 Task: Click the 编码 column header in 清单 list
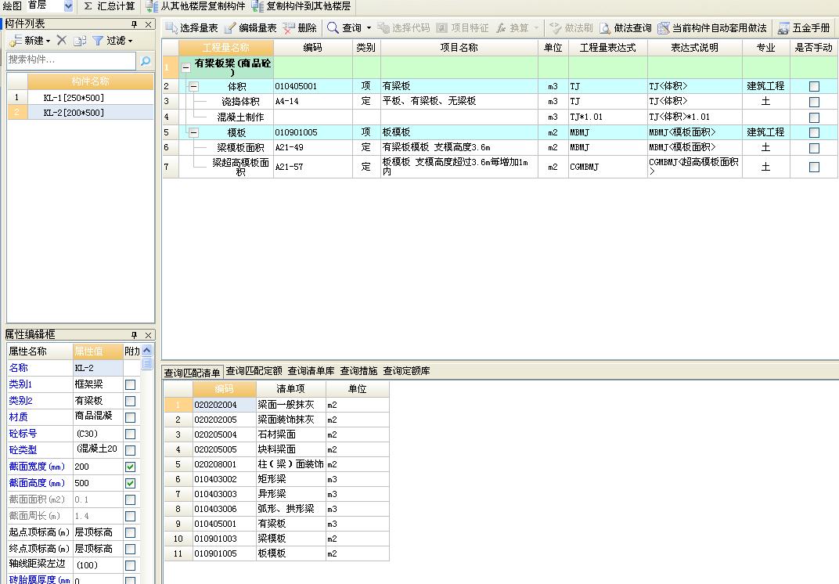[224, 388]
